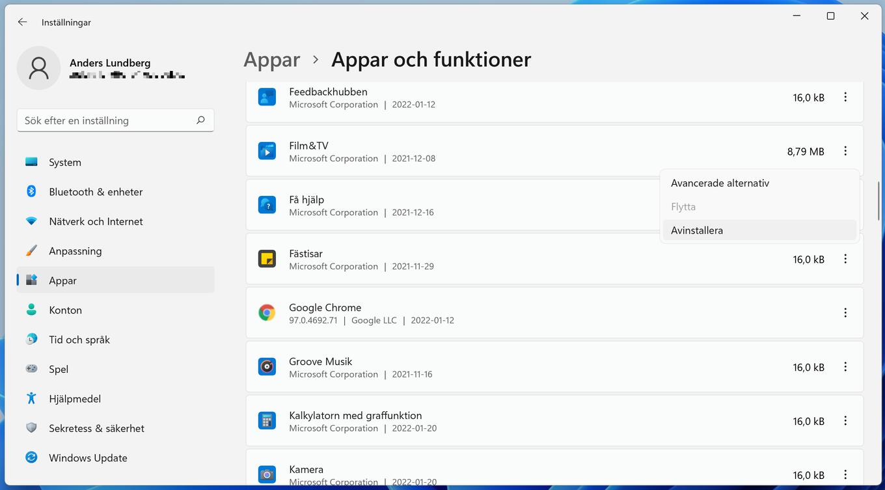Open the System settings category
The height and width of the screenshot is (490, 885).
coord(115,162)
